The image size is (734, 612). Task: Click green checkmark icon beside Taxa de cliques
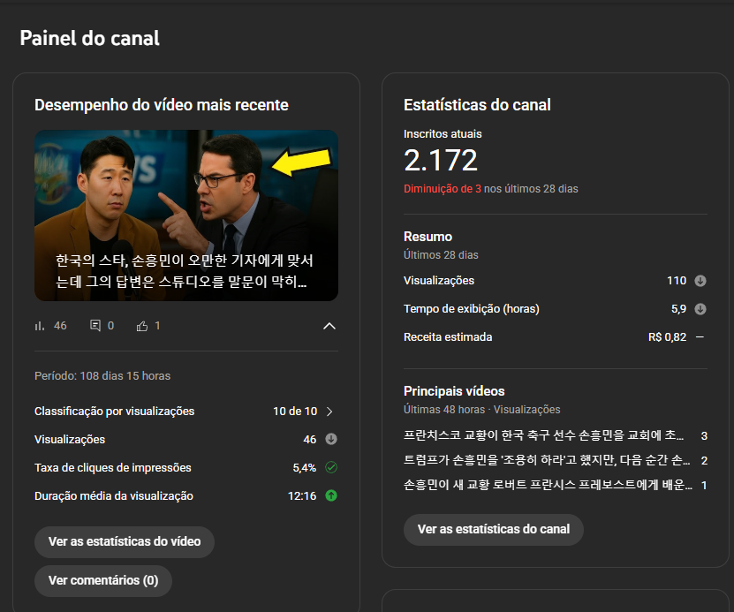coord(331,467)
